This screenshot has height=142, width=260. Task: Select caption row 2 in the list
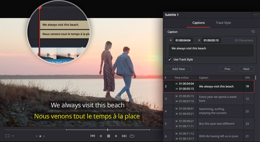[x=209, y=86]
